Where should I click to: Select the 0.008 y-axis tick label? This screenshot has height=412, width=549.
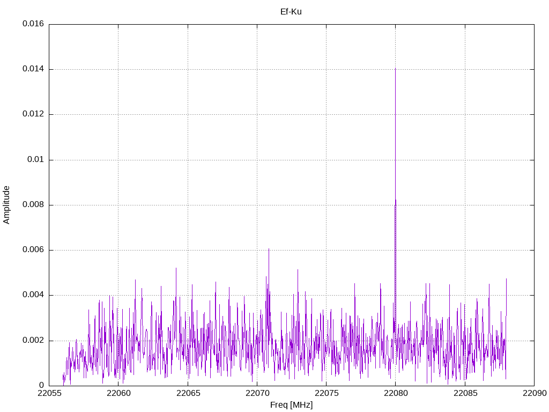pyautogui.click(x=33, y=205)
